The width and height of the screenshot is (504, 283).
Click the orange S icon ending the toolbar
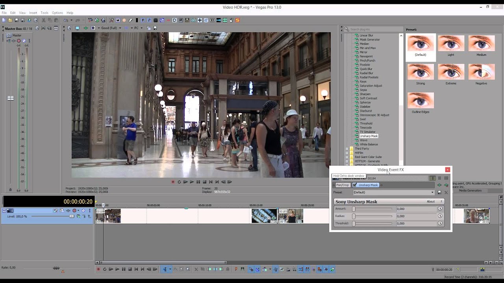pyautogui.click(x=238, y=20)
